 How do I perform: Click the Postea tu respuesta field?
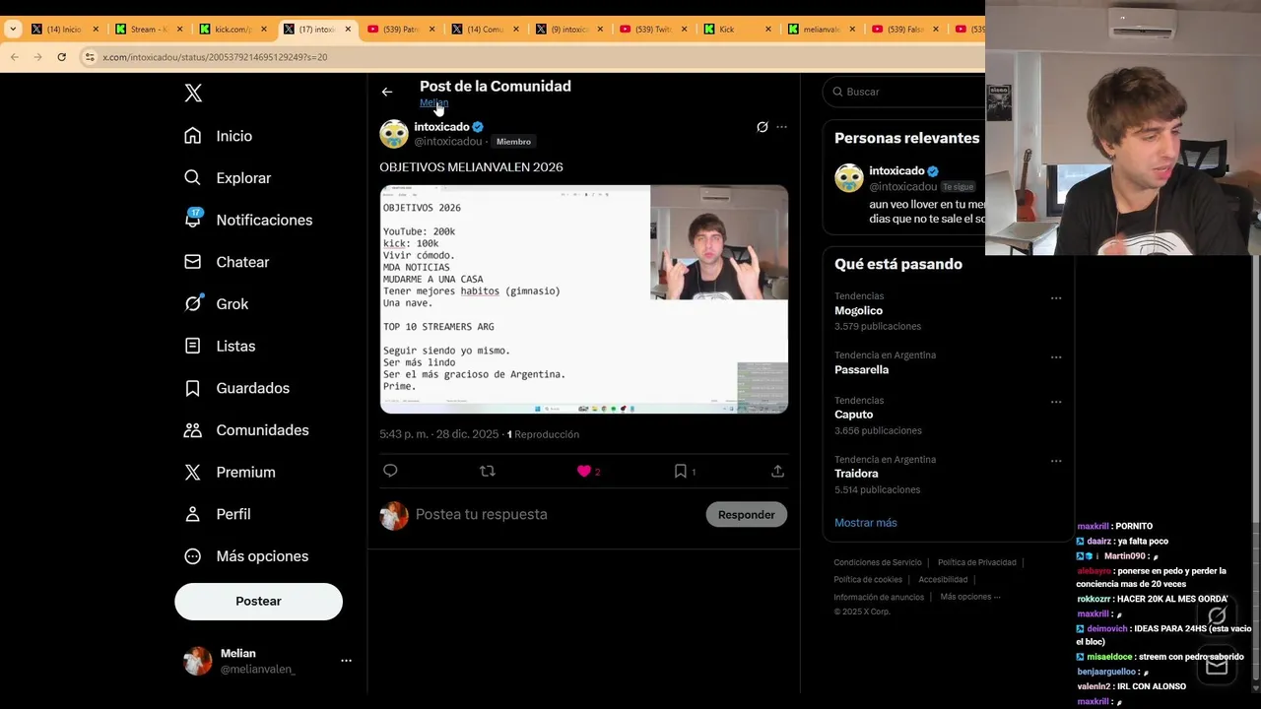click(556, 514)
